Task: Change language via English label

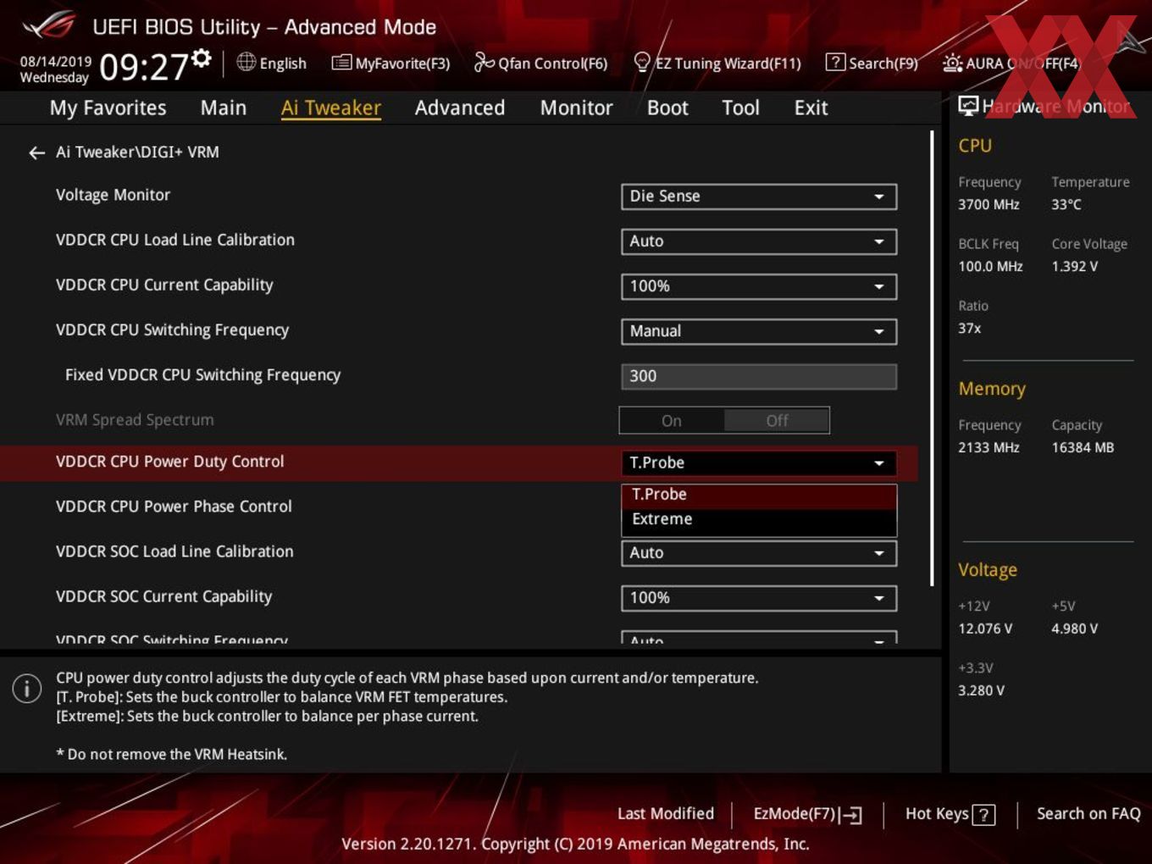Action: [283, 64]
